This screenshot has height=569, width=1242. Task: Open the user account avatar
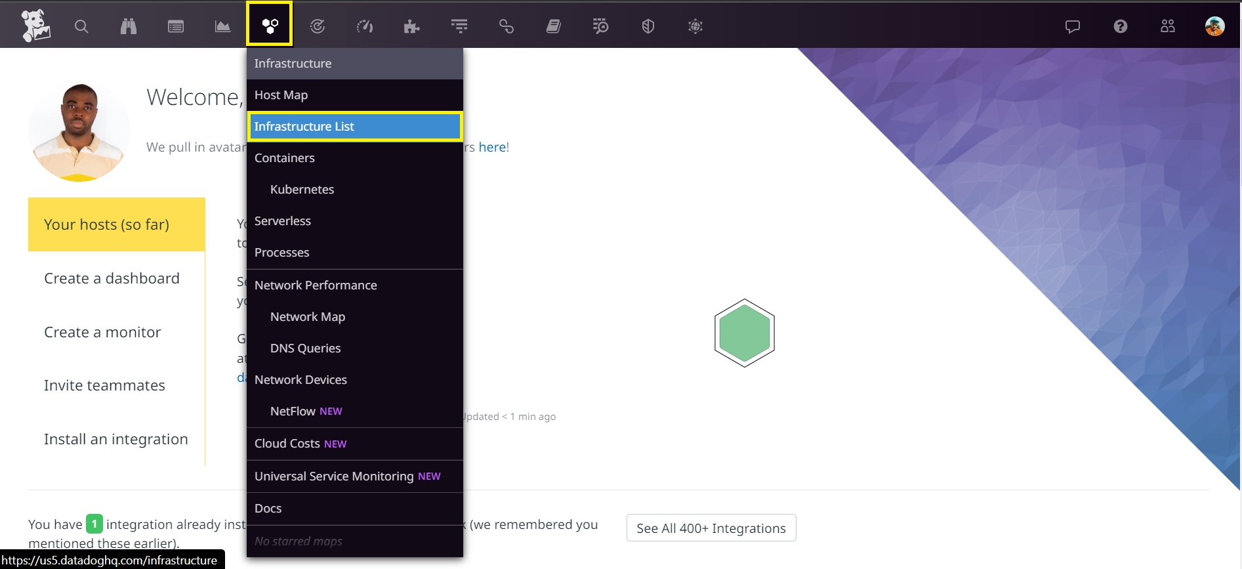click(1215, 26)
